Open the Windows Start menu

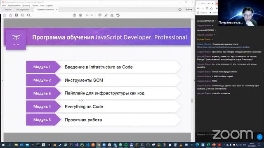[x=3, y=145]
